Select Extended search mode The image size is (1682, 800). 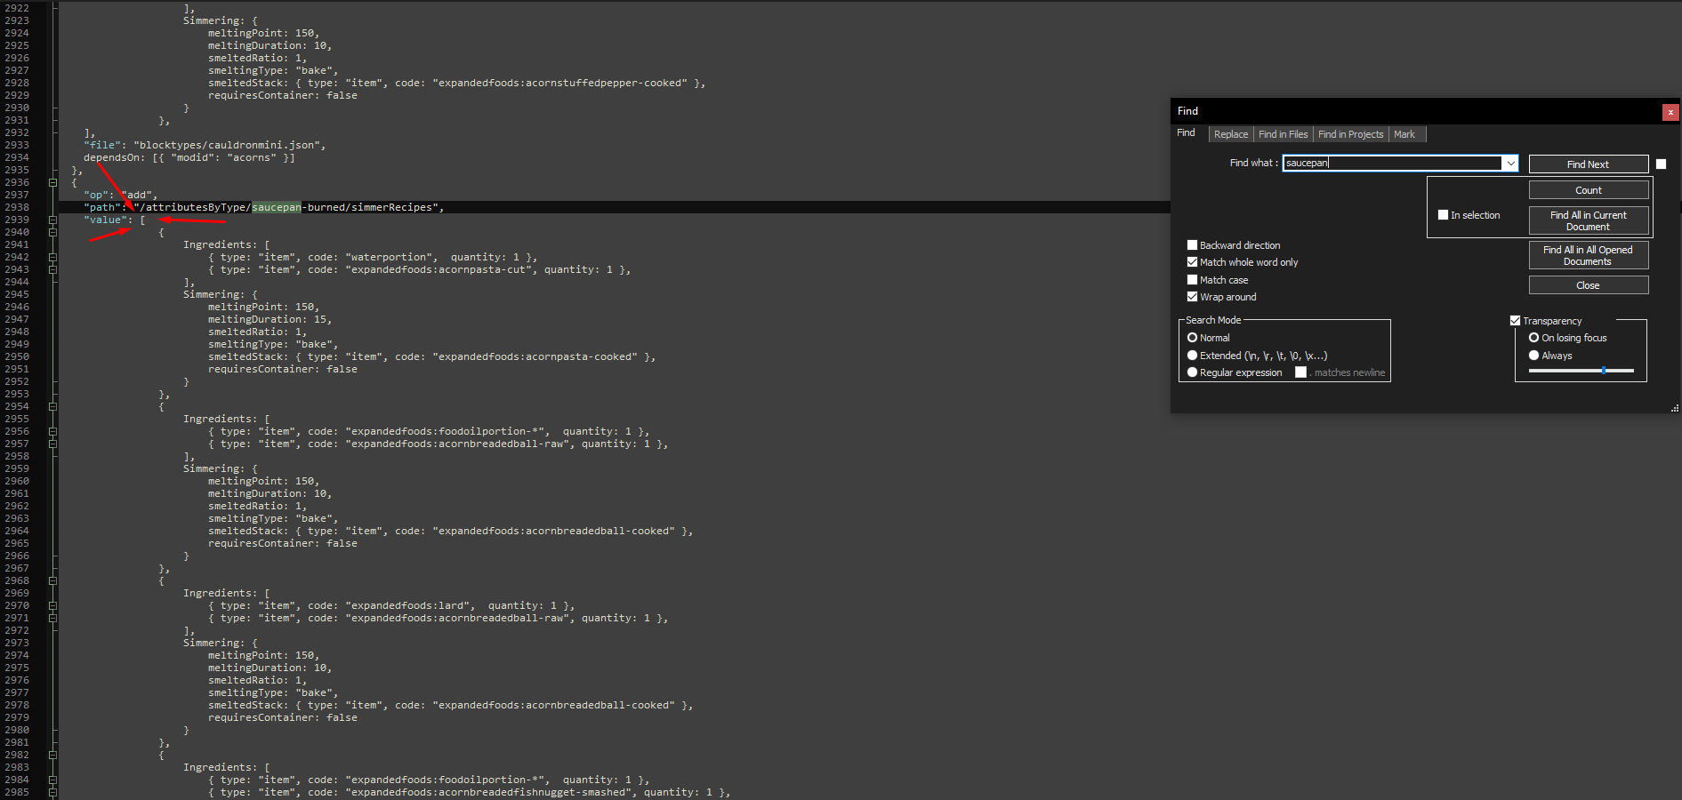click(x=1192, y=356)
